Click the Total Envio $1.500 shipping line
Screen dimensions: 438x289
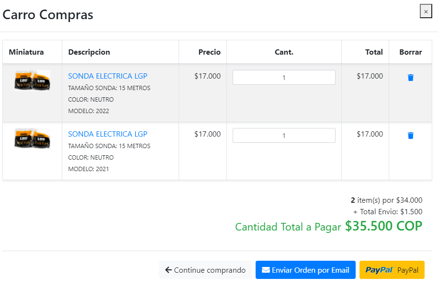pos(388,212)
